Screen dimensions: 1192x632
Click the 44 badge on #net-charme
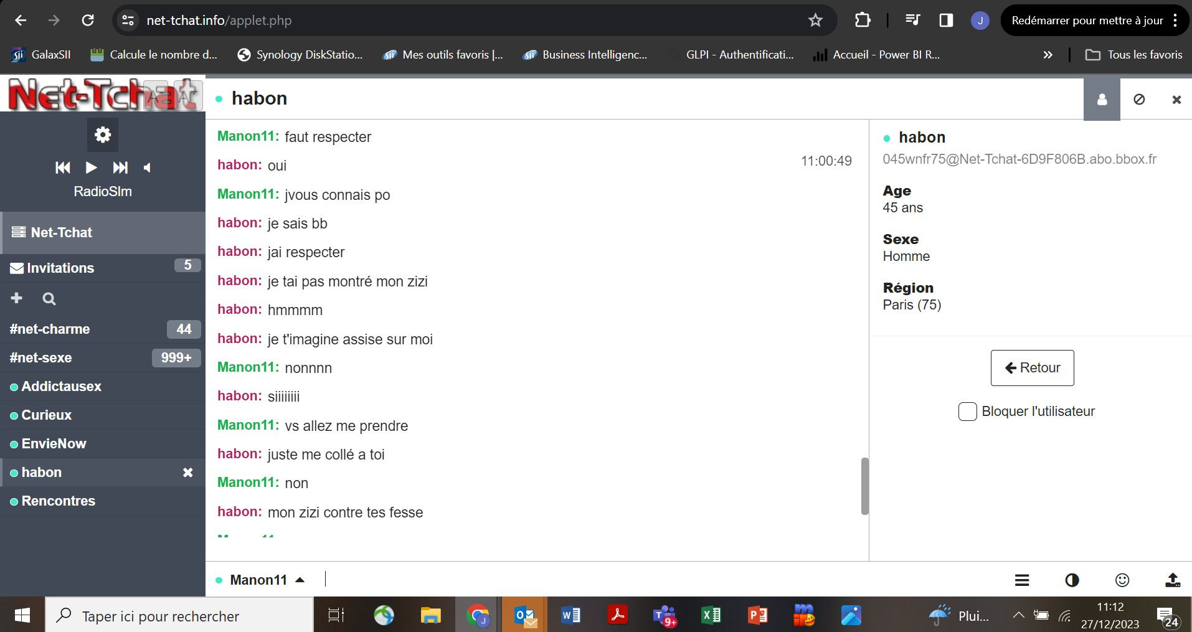[184, 329]
